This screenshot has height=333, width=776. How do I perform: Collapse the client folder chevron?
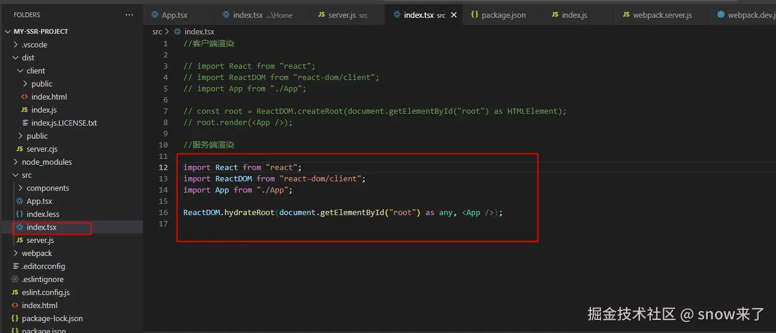(x=20, y=71)
